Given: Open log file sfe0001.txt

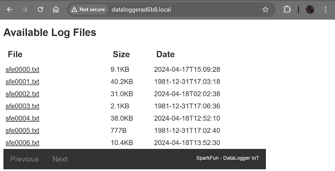Looking at the screenshot, I should (x=22, y=82).
